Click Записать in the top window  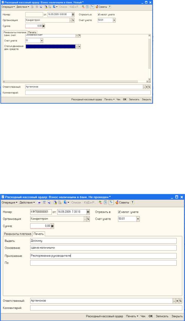tap(134, 99)
